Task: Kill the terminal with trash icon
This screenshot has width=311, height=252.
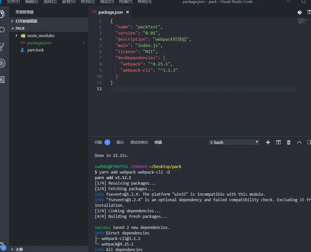Action: tap(289, 142)
